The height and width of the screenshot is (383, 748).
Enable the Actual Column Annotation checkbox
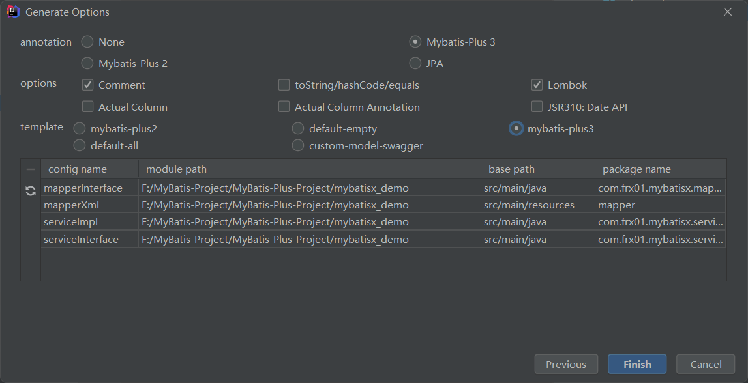click(x=284, y=107)
